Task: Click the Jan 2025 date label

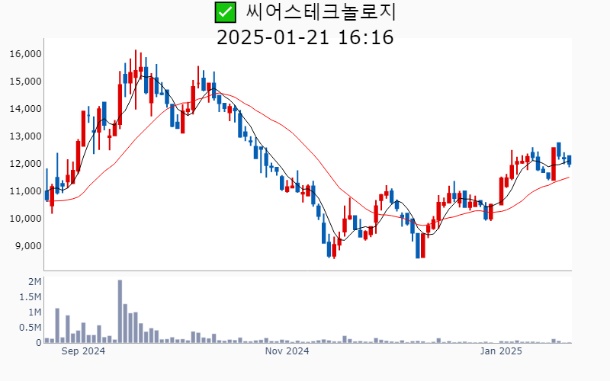Action: click(x=501, y=351)
